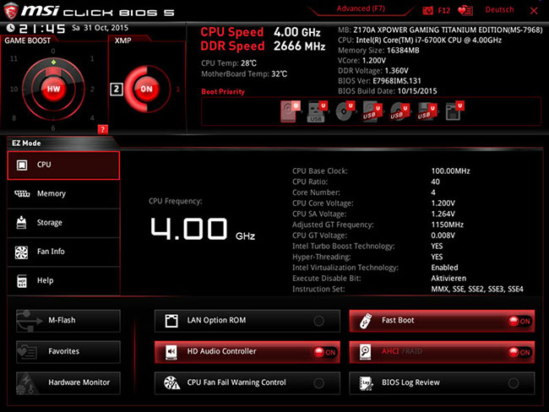This screenshot has width=549, height=412.
Task: Open Game Boost help question mark
Action: coord(102,129)
